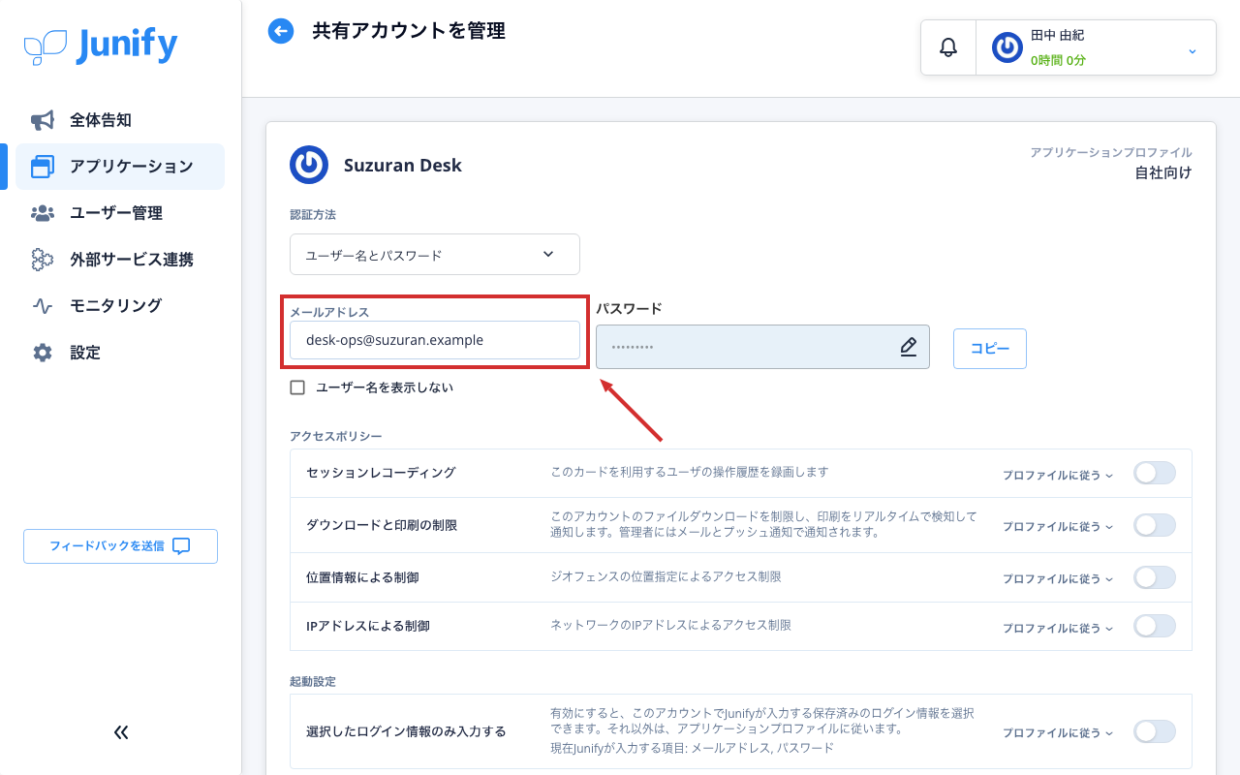Open プロファイルに従う for 位置情報による制御

coord(1058,578)
